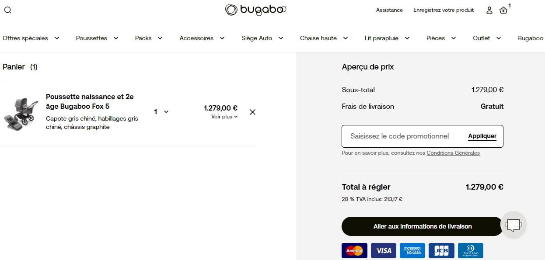
Task: Open the account profile icon
Action: (x=489, y=10)
